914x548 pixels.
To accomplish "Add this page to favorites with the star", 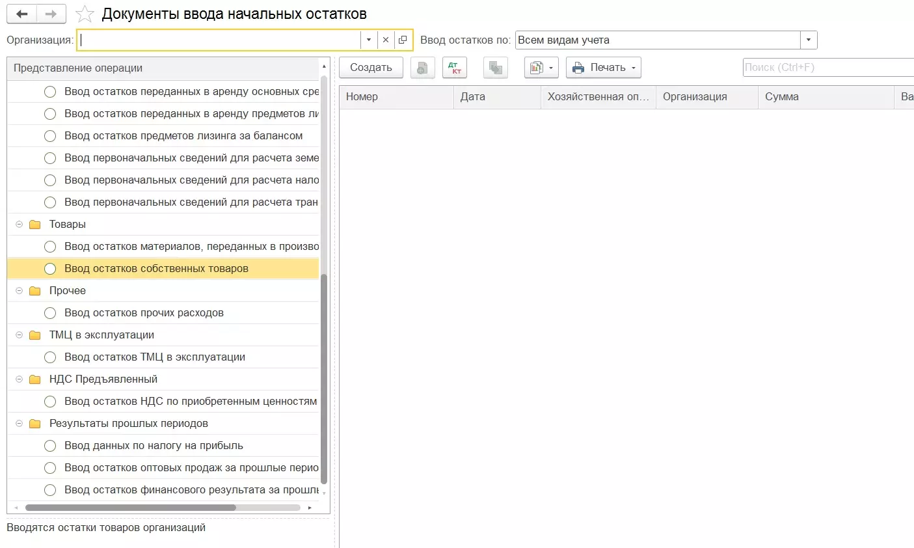I will 85,14.
